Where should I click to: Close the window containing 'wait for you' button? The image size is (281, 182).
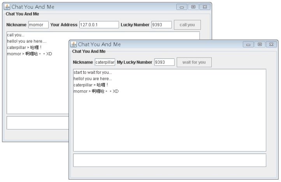click(271, 44)
